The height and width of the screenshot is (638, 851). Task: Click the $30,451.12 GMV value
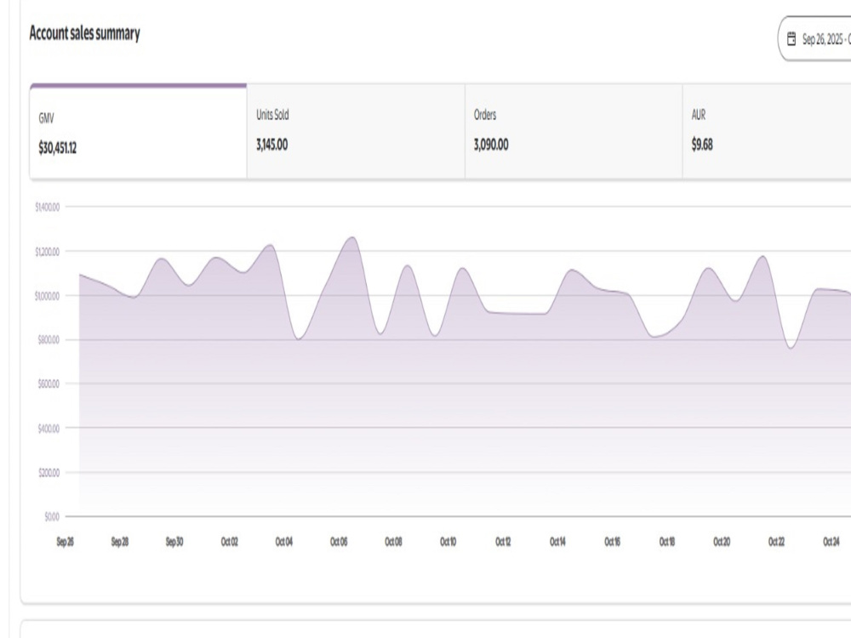(x=58, y=147)
